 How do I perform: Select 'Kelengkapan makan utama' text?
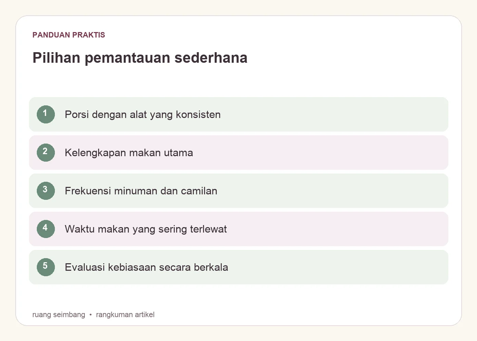(129, 153)
